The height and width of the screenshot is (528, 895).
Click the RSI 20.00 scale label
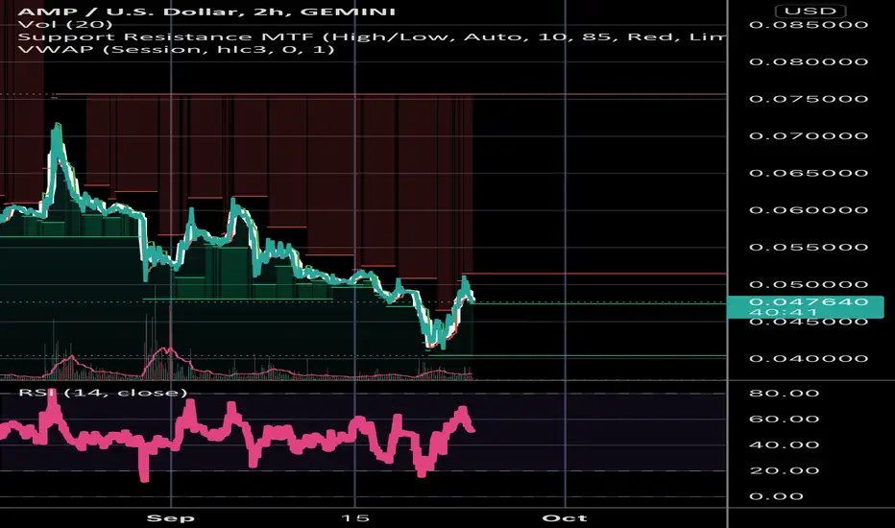[785, 470]
